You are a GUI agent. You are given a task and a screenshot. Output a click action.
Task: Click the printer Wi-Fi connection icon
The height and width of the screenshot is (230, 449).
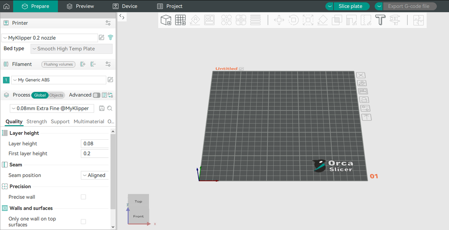click(110, 37)
